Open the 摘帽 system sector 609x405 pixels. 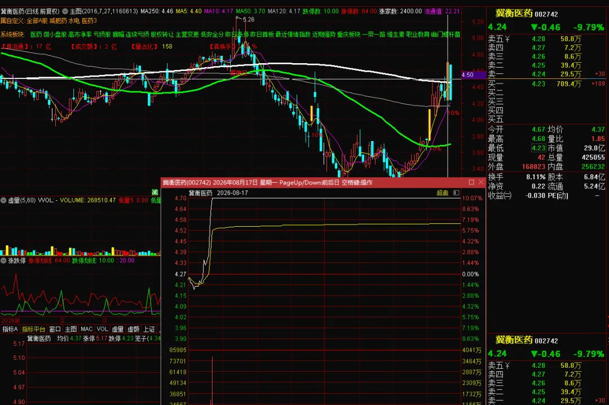(x=118, y=34)
